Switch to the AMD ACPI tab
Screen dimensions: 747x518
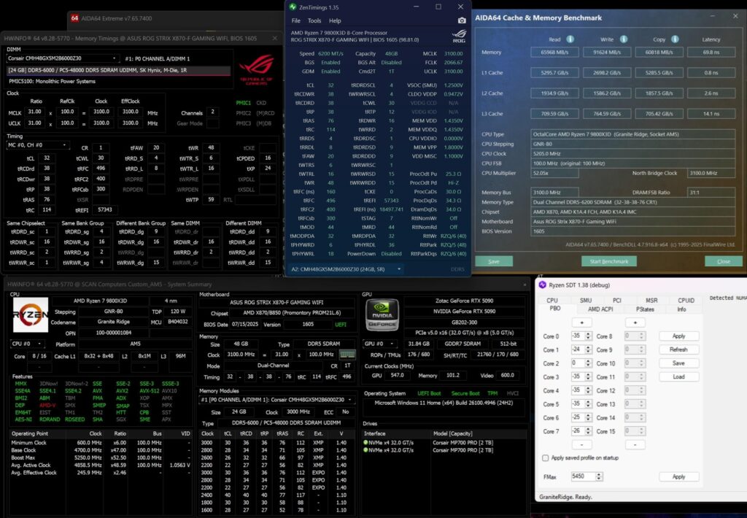[600, 309]
